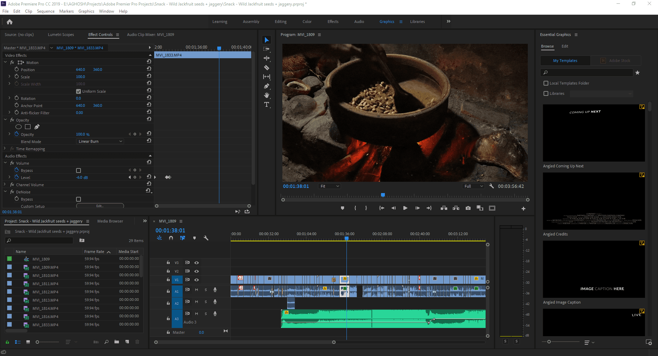Add a marker in the Program monitor
Image resolution: width=658 pixels, height=356 pixels.
click(342, 208)
